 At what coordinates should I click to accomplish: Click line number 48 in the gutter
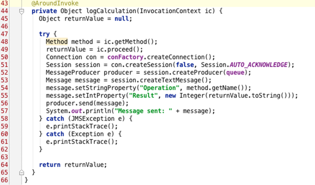(x=7, y=42)
